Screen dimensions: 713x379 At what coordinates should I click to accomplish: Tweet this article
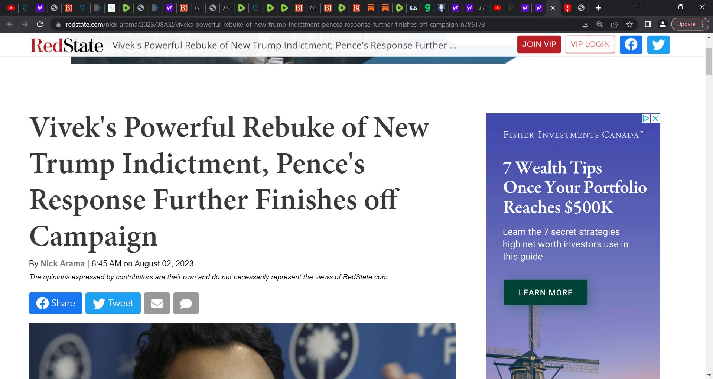[113, 303]
